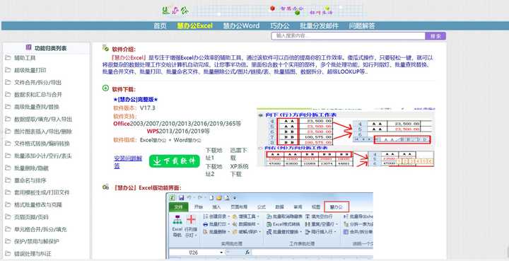The image size is (509, 261).
Task: Expand the 数据求和汇总与合并 category
Action: click(38, 95)
